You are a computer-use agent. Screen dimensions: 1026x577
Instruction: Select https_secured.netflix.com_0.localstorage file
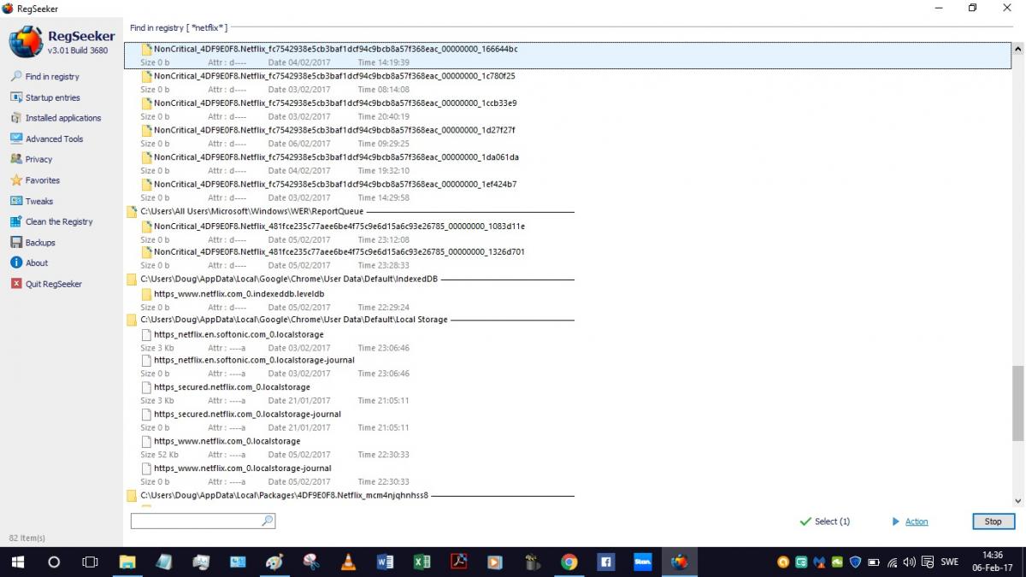tap(232, 387)
